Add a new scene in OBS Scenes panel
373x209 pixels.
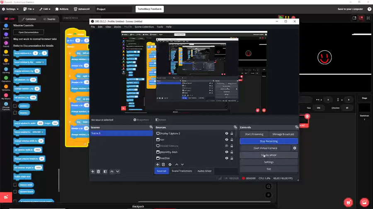point(92,171)
